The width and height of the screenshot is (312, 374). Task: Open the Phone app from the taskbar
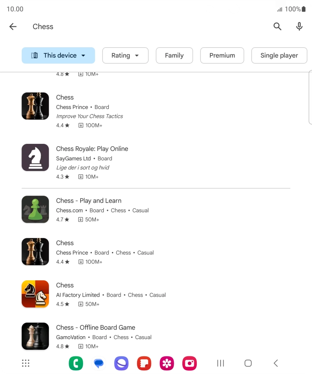pyautogui.click(x=76, y=363)
